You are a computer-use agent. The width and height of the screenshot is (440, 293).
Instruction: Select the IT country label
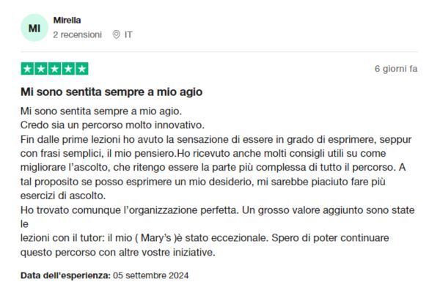128,34
